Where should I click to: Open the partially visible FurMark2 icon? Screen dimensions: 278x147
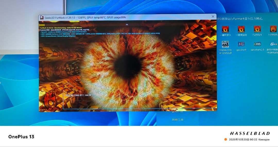(273, 30)
